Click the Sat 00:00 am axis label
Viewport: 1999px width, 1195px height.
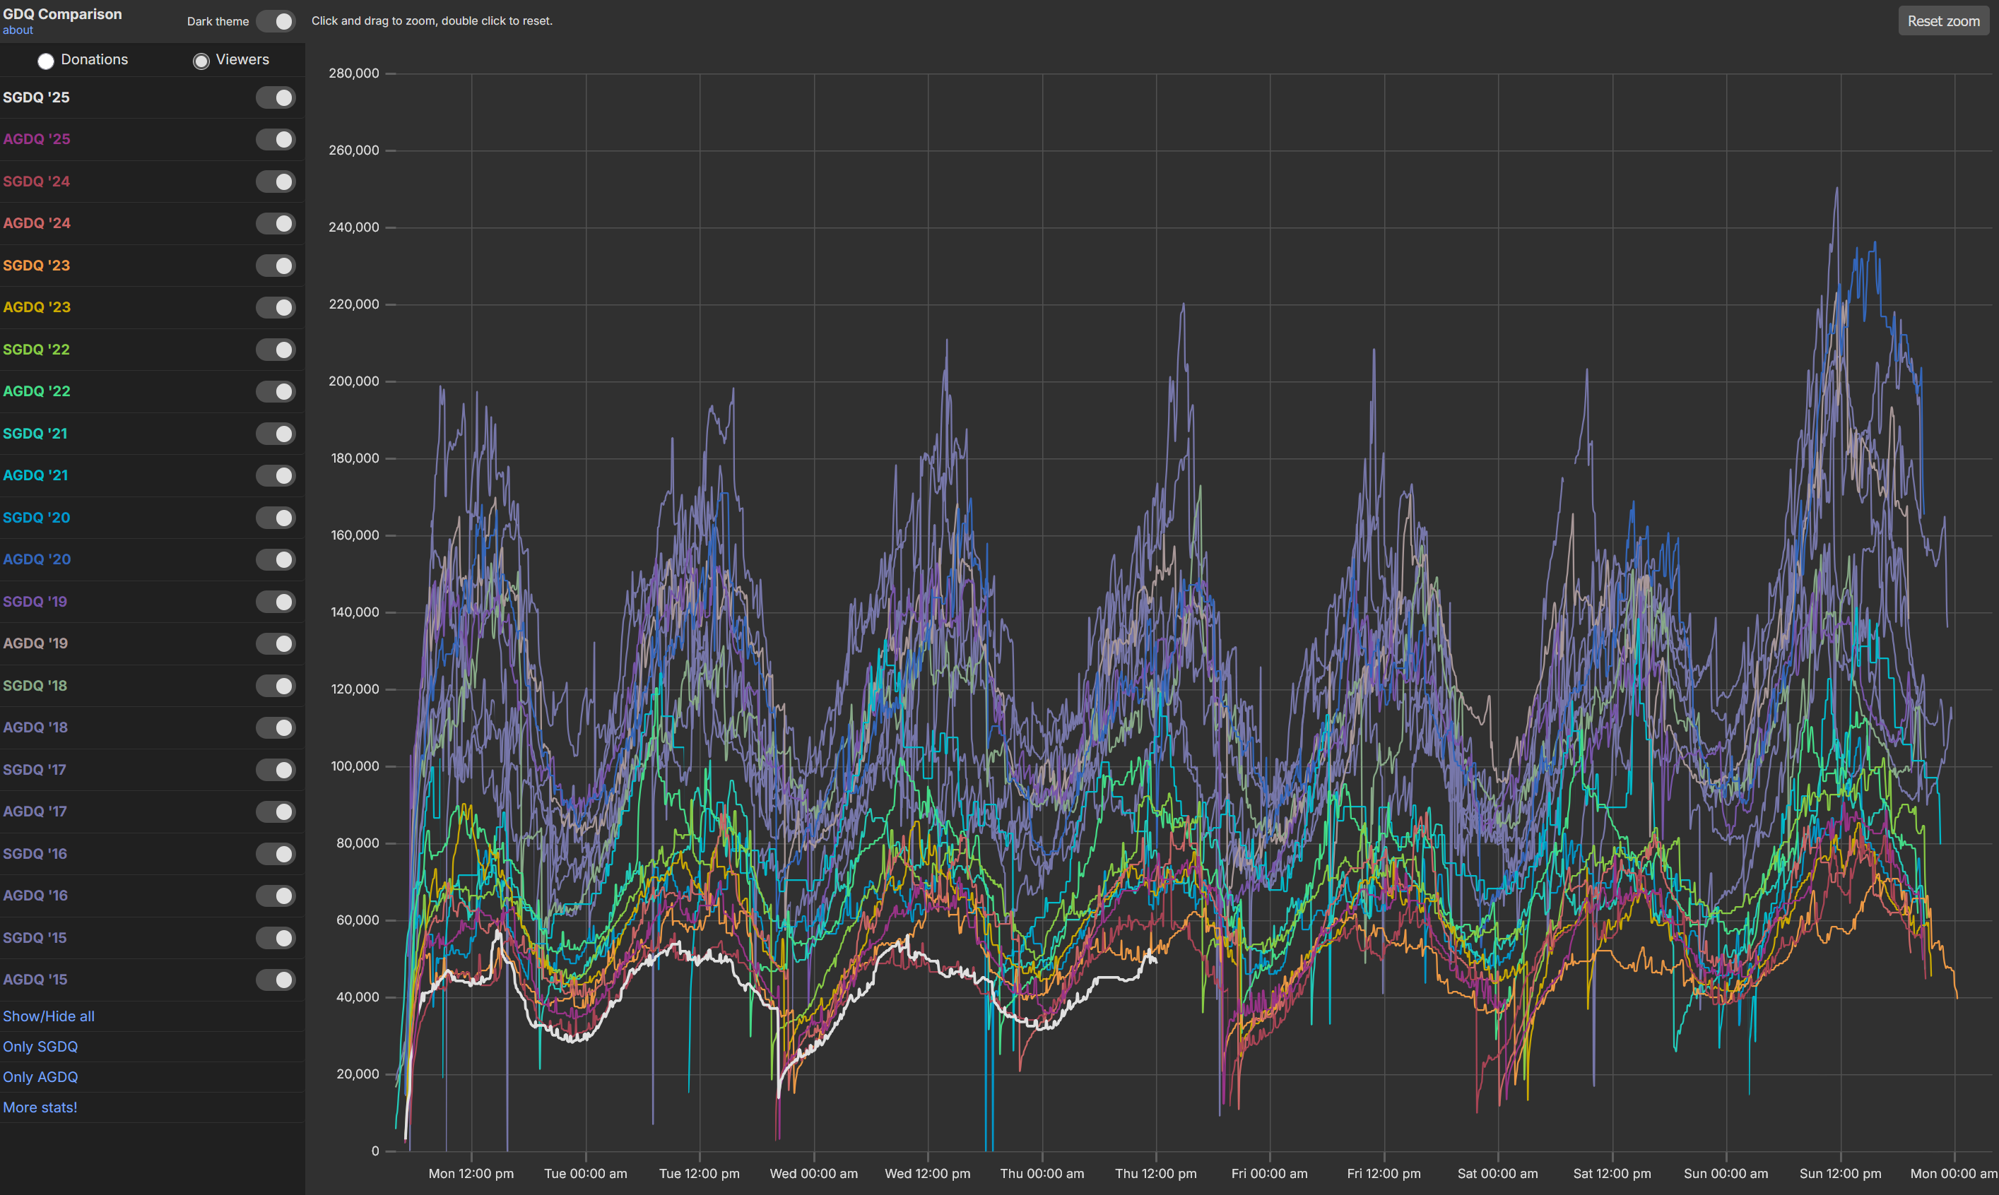point(1498,1174)
